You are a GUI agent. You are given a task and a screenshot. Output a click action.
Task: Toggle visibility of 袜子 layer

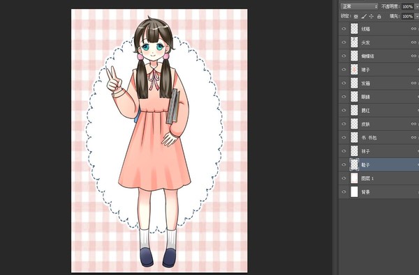pyautogui.click(x=344, y=151)
